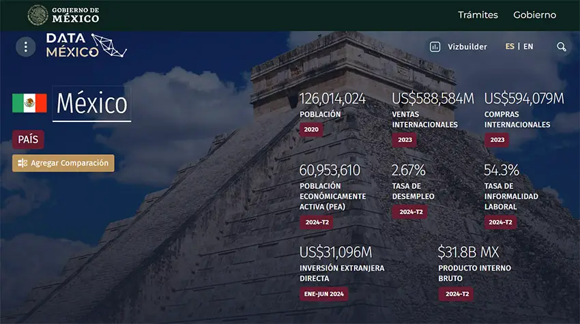Click the 54.3% informality rate
This screenshot has width=580, height=324.
[502, 170]
